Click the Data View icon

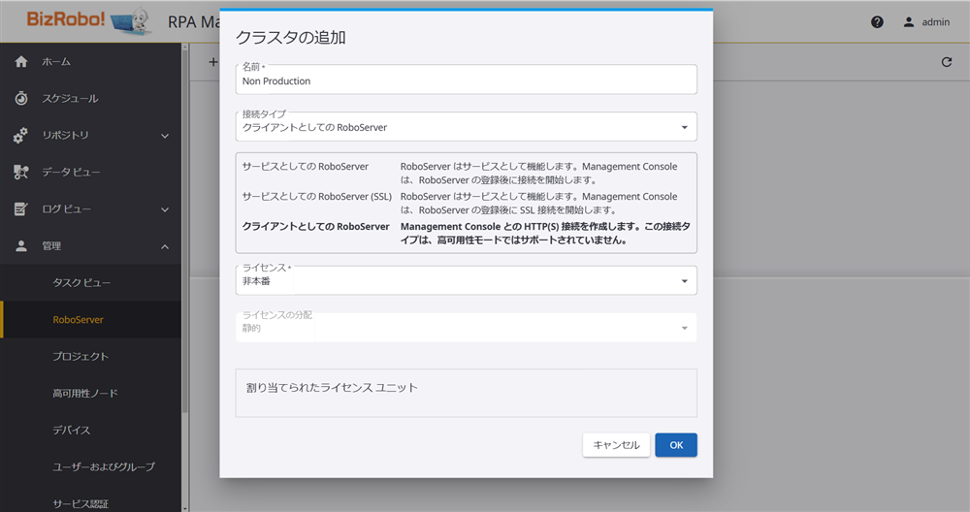pyautogui.click(x=21, y=172)
